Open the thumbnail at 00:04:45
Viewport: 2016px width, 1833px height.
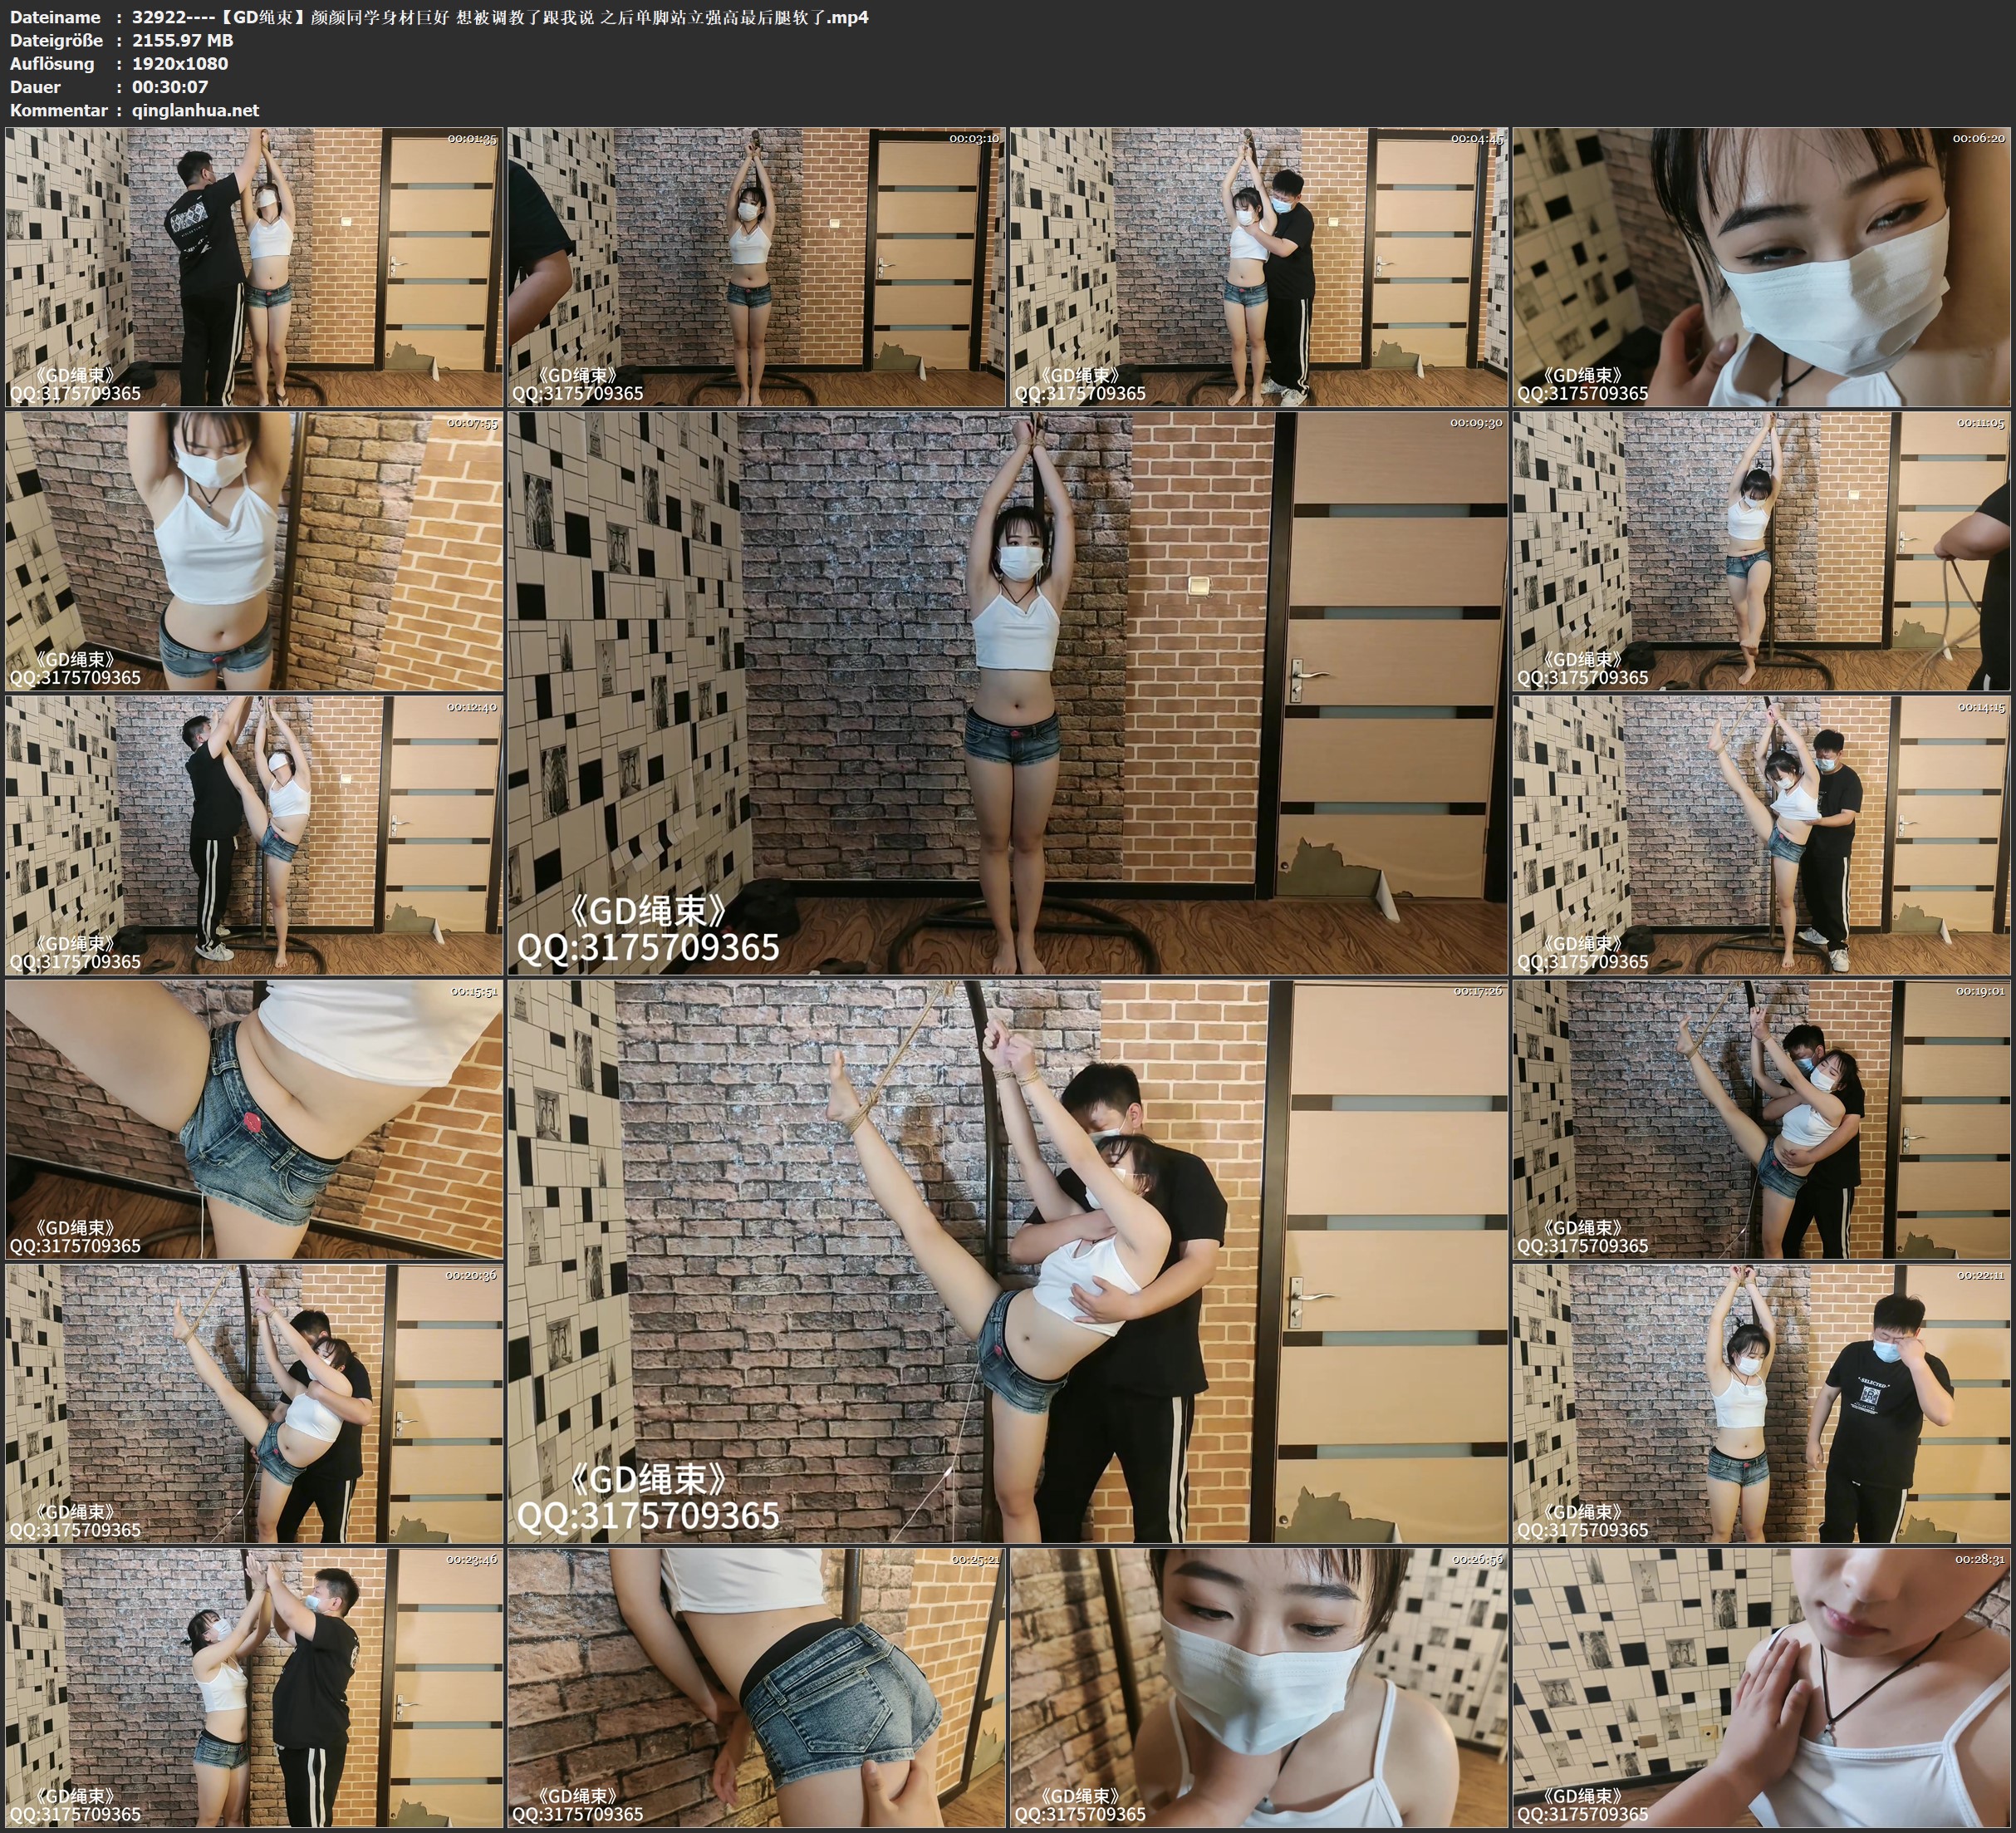(1258, 266)
